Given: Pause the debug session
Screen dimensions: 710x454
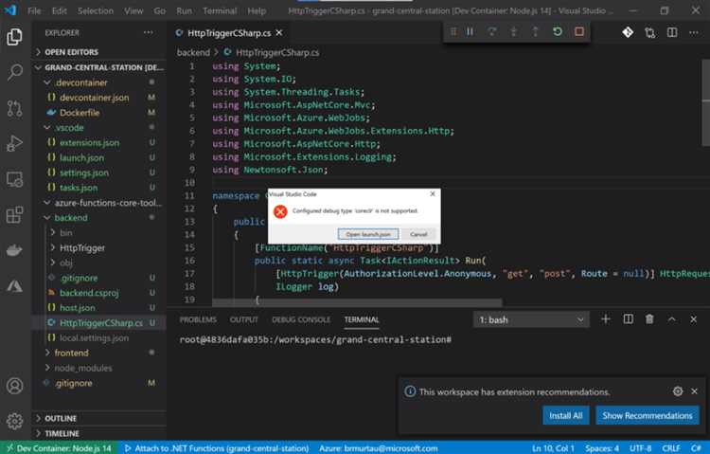Looking at the screenshot, I should [x=470, y=31].
